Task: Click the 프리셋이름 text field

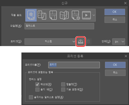Action: (x=74, y=65)
